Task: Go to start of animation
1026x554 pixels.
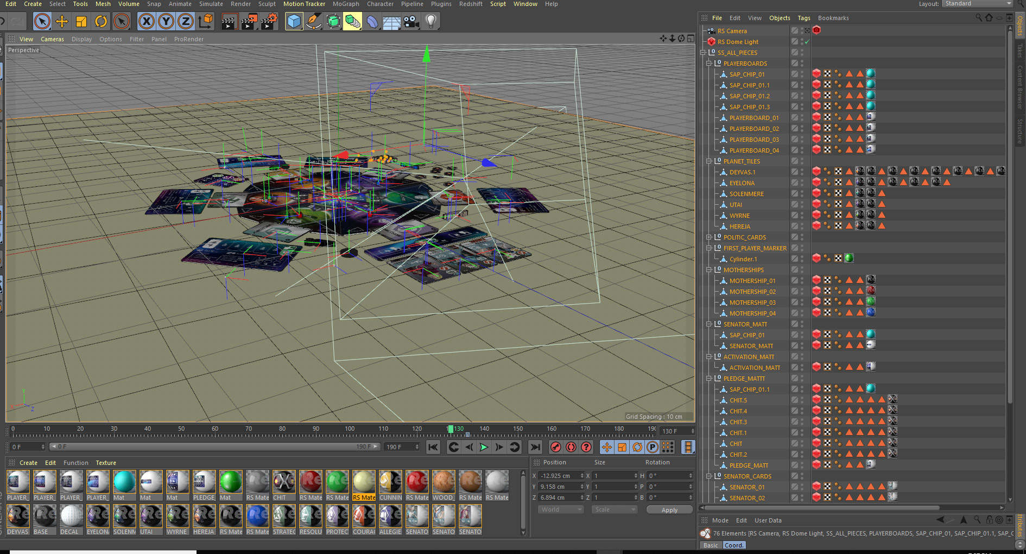Action: coord(433,447)
